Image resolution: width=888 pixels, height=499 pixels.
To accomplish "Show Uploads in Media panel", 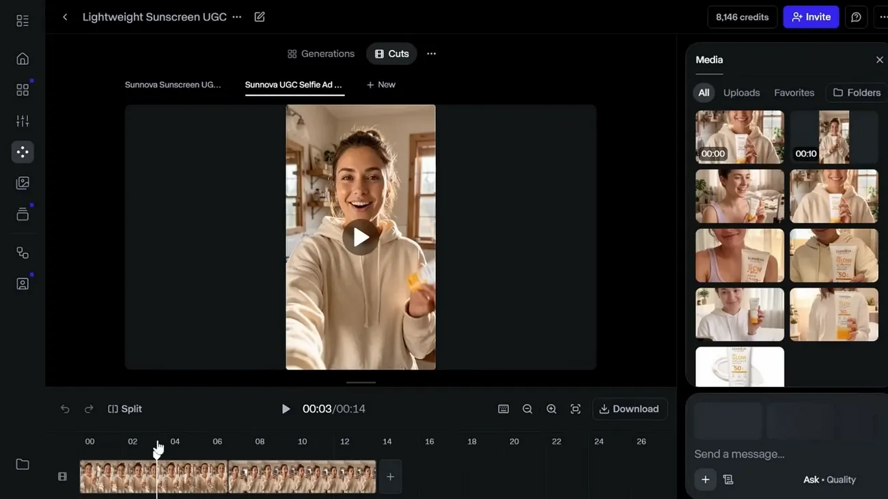I will point(741,93).
